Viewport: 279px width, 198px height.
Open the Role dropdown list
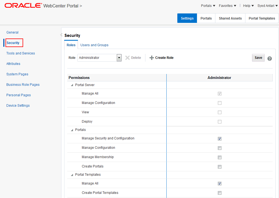click(x=119, y=58)
